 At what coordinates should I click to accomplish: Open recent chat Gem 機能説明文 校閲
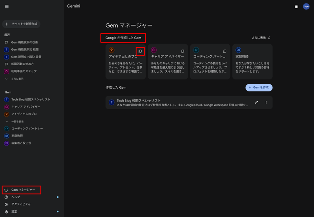[25, 49]
